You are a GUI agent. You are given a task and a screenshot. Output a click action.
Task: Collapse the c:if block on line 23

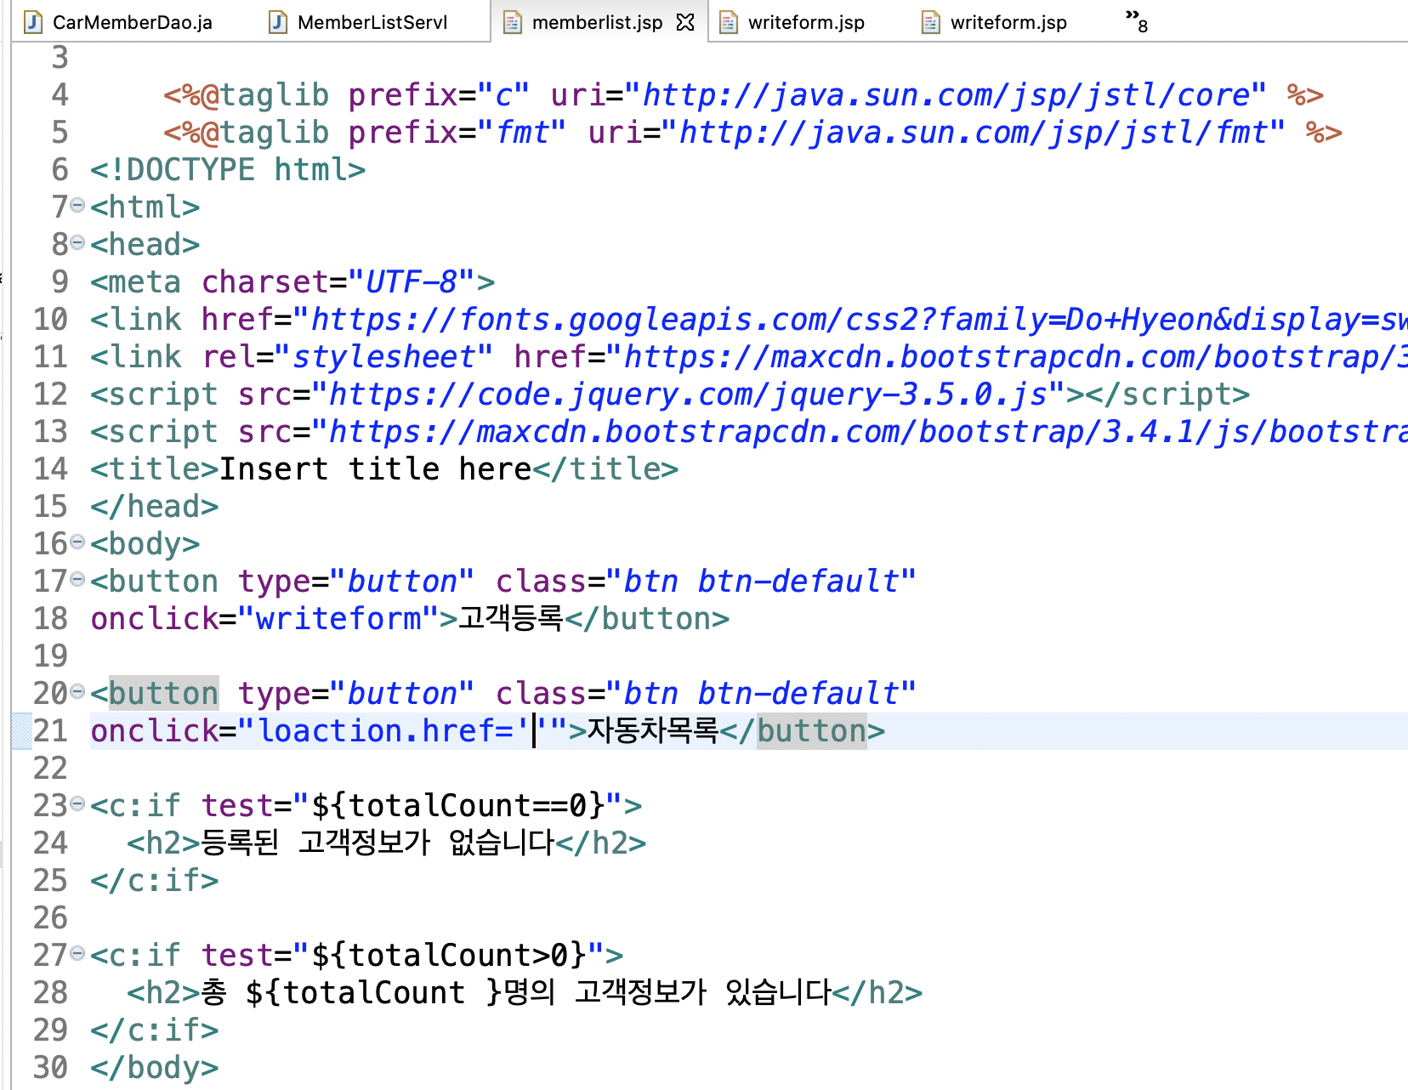77,803
